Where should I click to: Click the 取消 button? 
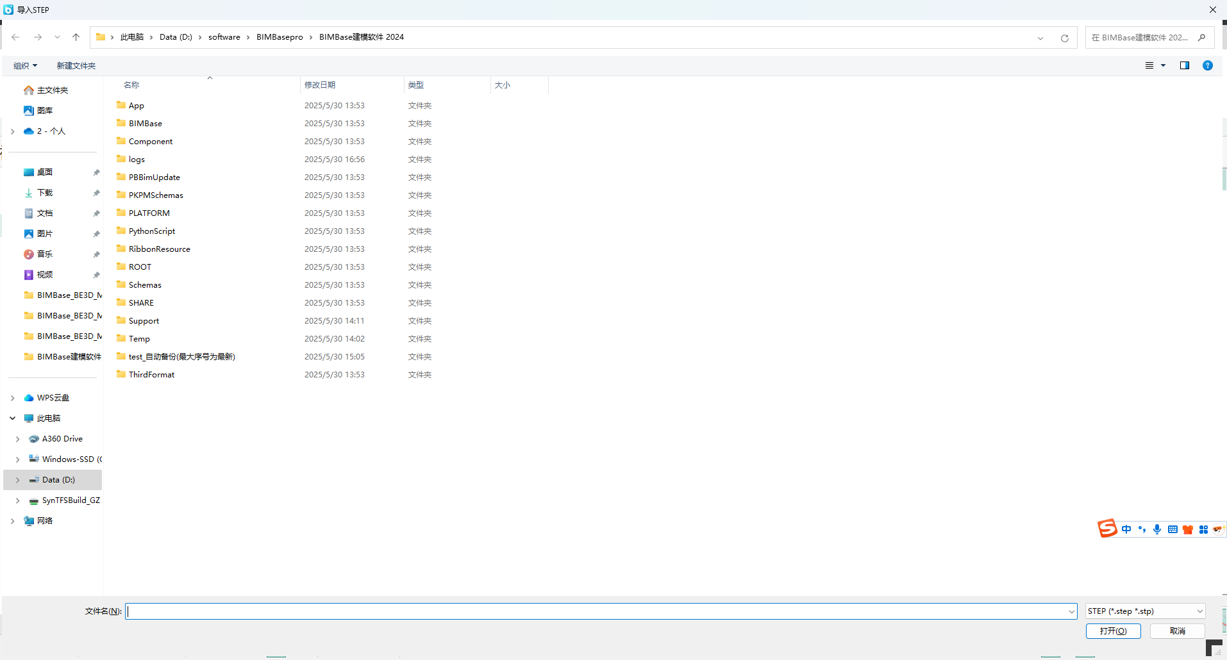(x=1177, y=631)
